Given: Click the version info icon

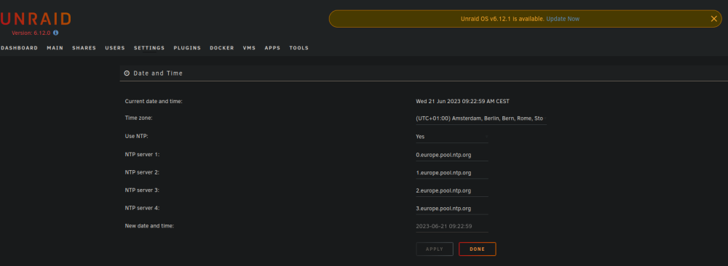Looking at the screenshot, I should click(x=56, y=33).
